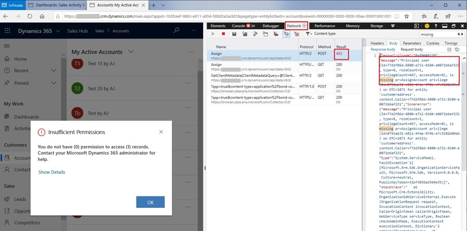Open the Show Details link

(x=52, y=172)
